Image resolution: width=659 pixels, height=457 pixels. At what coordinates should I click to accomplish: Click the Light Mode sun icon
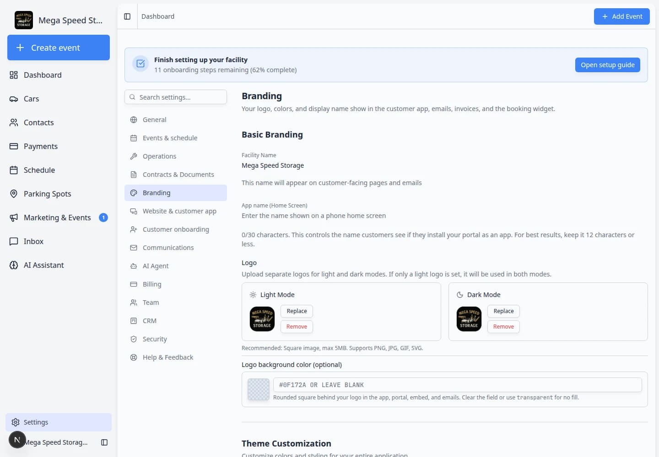(x=253, y=295)
